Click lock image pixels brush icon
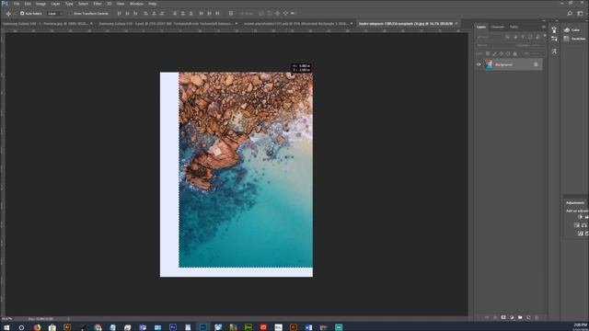 click(494, 54)
